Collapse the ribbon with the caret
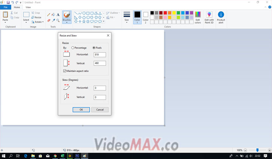This screenshot has height=159, width=272. coord(265,7)
